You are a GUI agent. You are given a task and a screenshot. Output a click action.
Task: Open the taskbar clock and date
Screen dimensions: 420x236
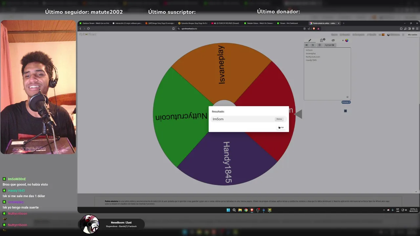coord(413,210)
